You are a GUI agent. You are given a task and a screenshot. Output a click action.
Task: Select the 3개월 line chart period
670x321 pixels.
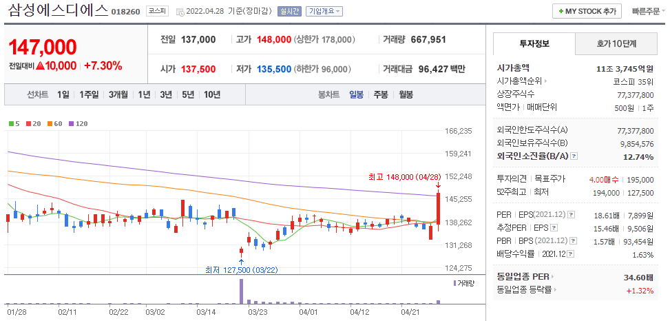118,95
